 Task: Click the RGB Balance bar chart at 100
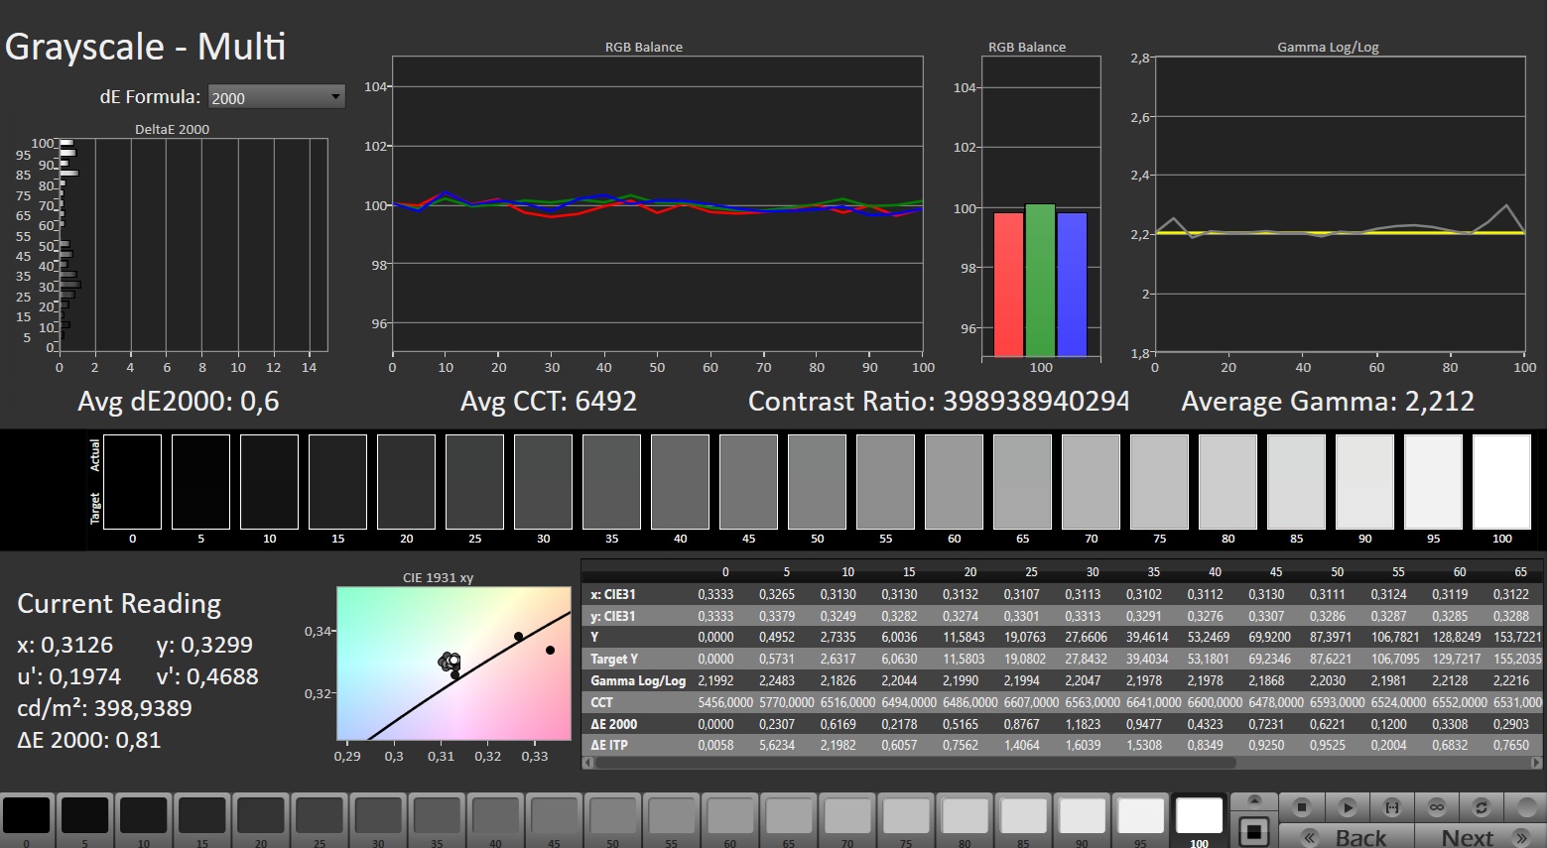[1041, 206]
